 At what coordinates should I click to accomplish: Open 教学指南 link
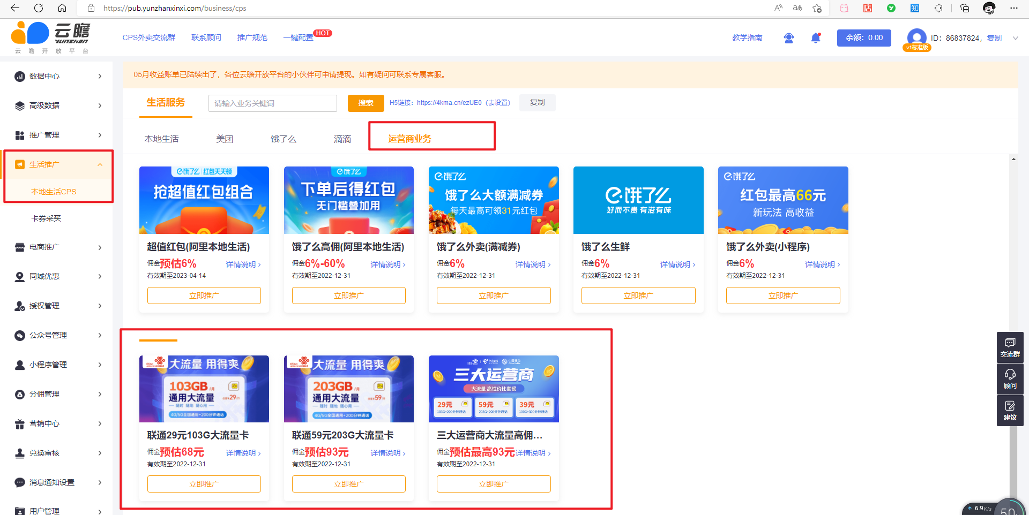tap(747, 37)
